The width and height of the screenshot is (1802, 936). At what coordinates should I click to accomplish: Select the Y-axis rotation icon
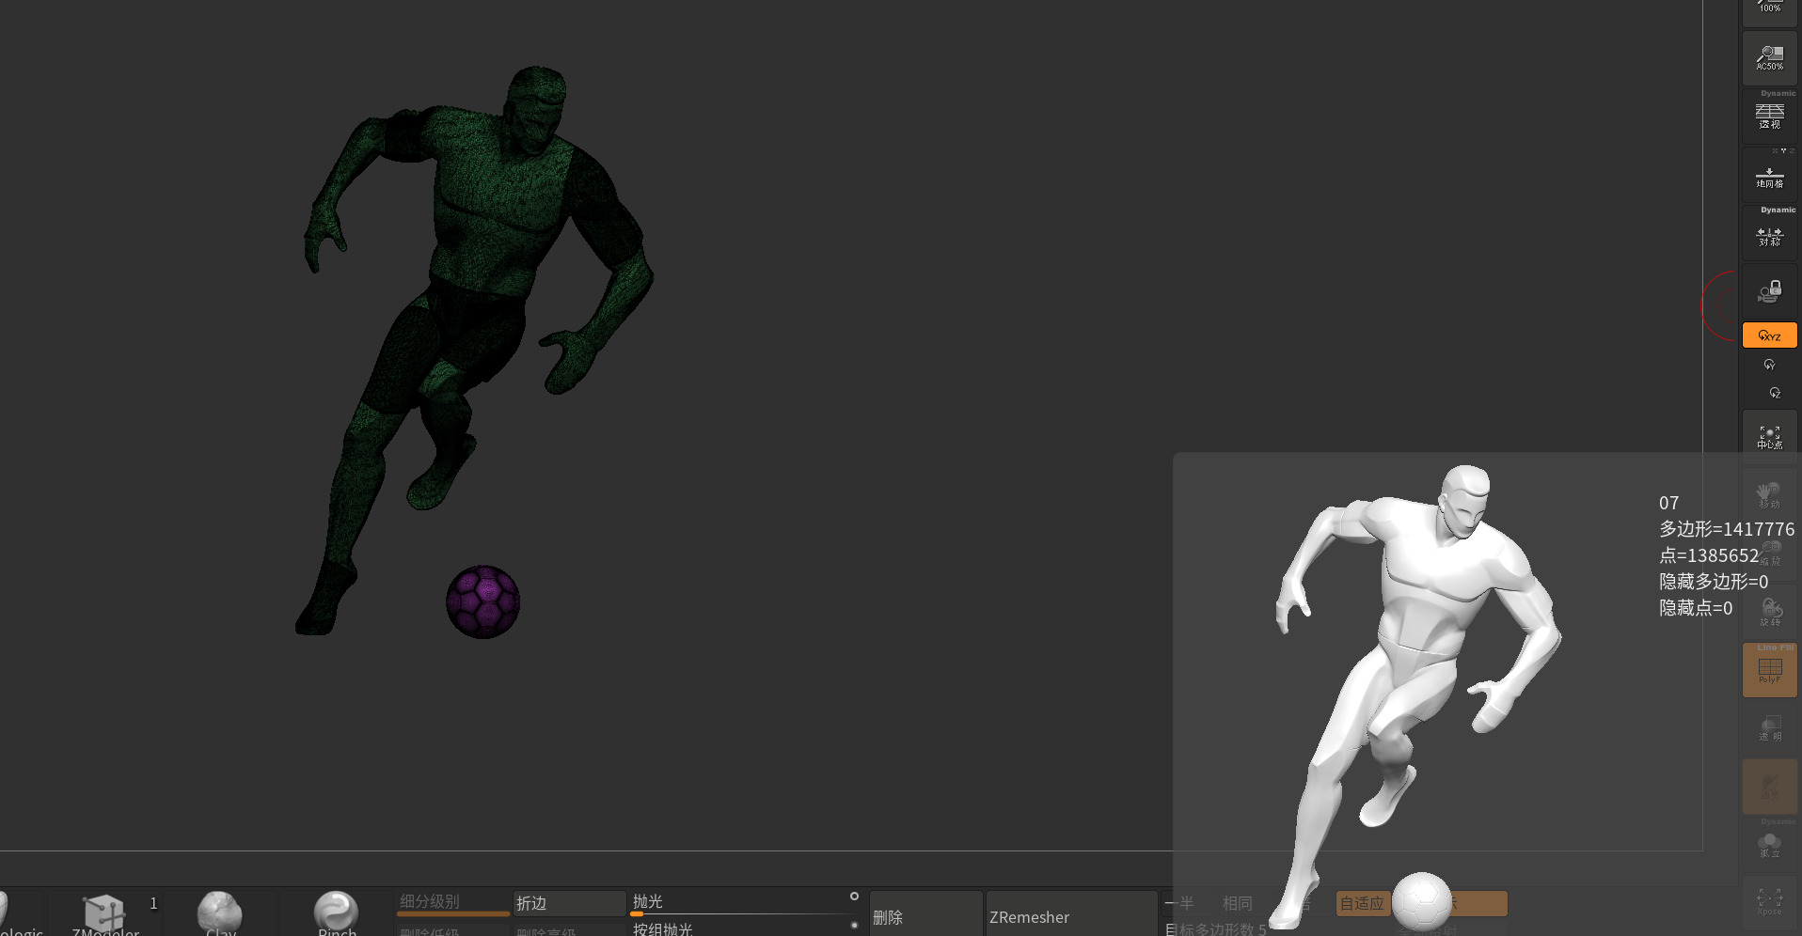click(x=1770, y=365)
